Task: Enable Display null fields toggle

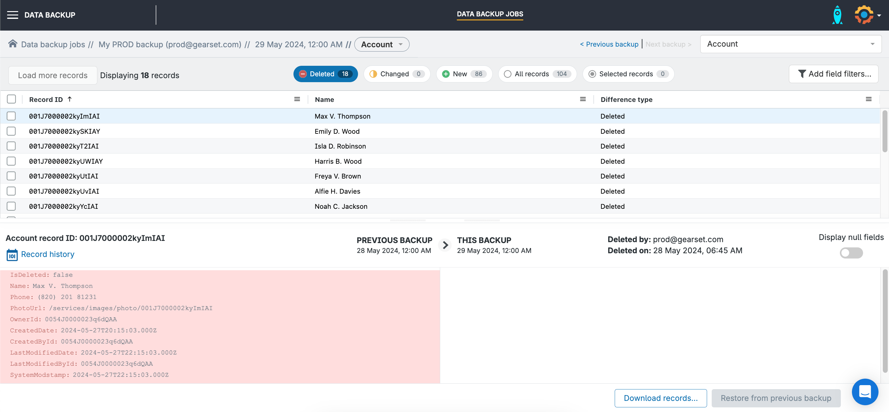Action: point(851,253)
